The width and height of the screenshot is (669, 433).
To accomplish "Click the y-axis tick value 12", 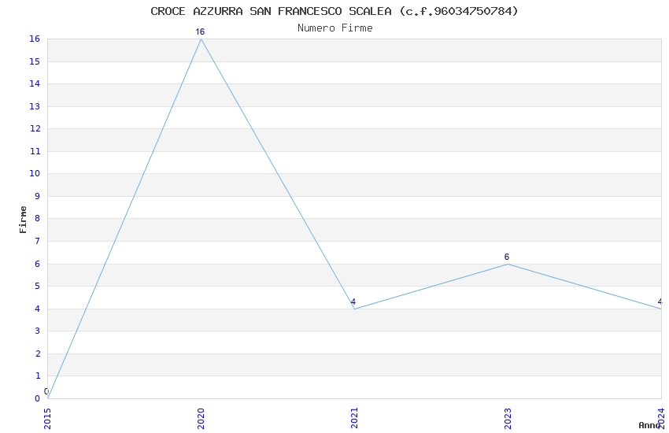I will (x=35, y=129).
